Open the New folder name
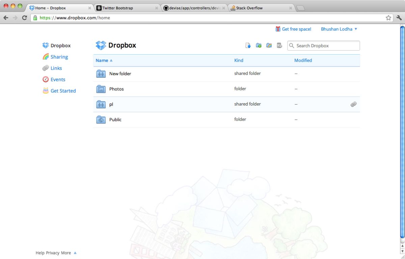Screen dimensions: 405x259 tap(120, 74)
